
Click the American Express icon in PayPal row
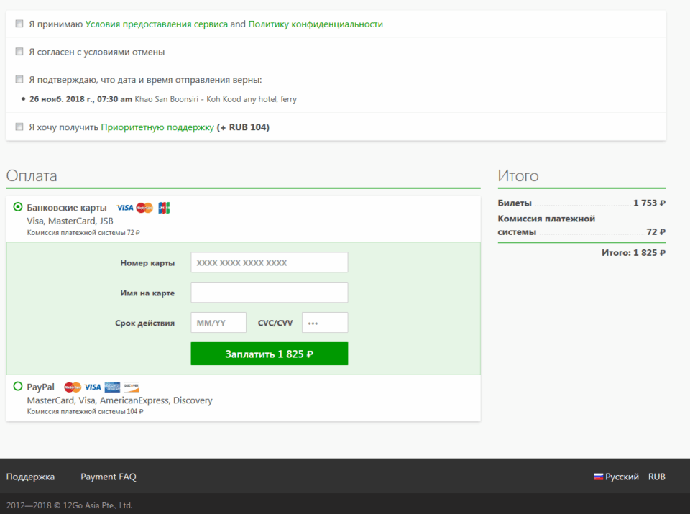pos(112,387)
